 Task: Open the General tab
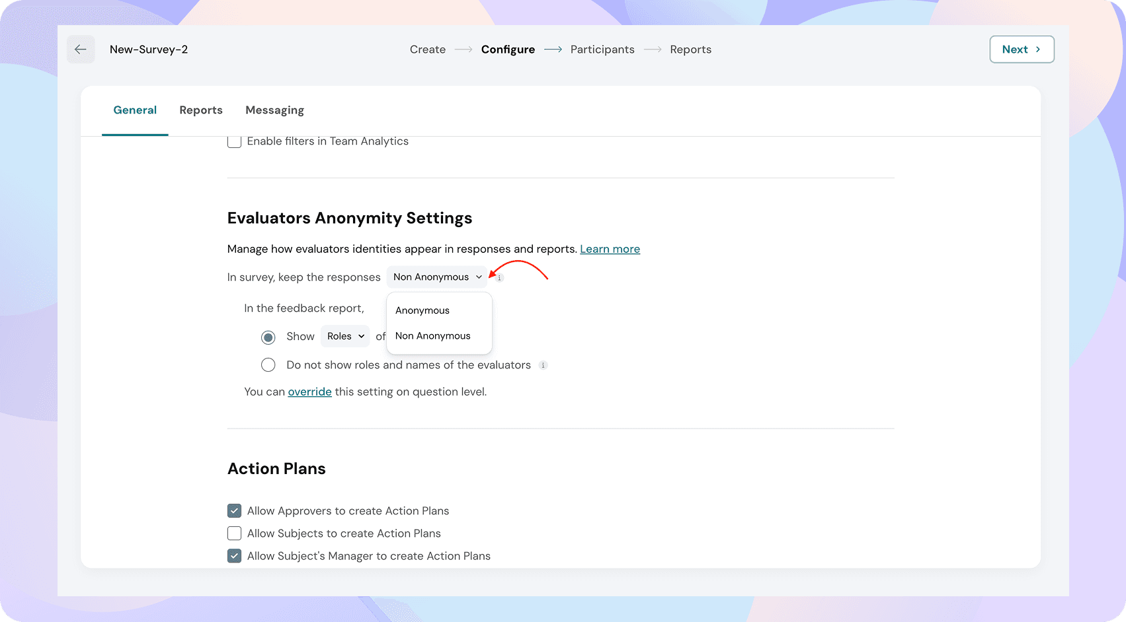[135, 110]
